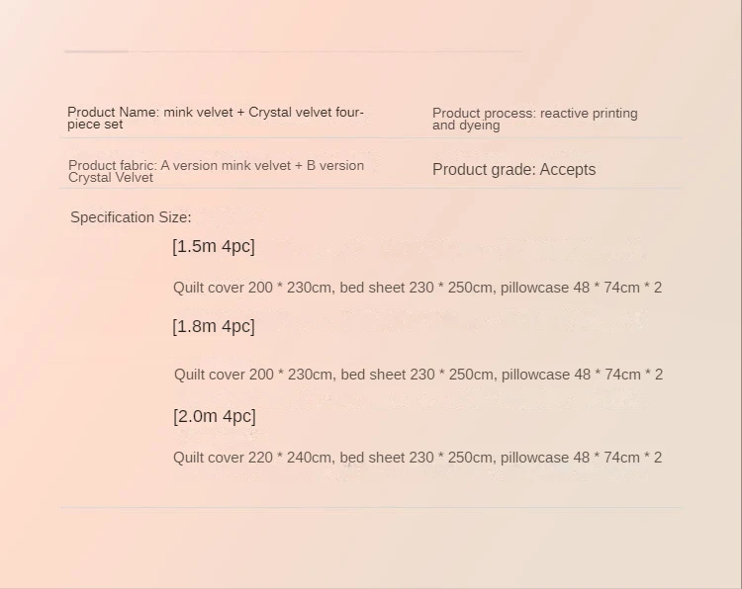Screen dimensions: 742x589
Task: Select the [1.5m 4pc] heading
Action: pos(214,246)
